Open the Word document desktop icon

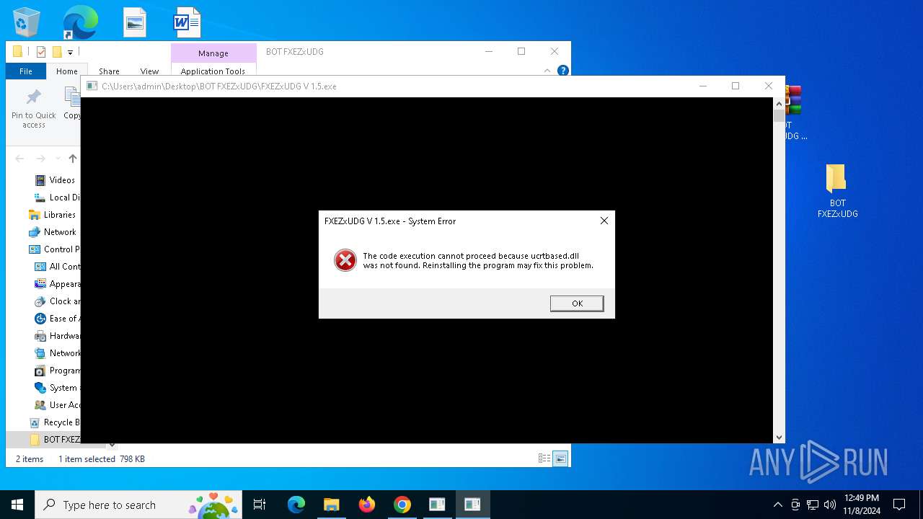pyautogui.click(x=186, y=22)
